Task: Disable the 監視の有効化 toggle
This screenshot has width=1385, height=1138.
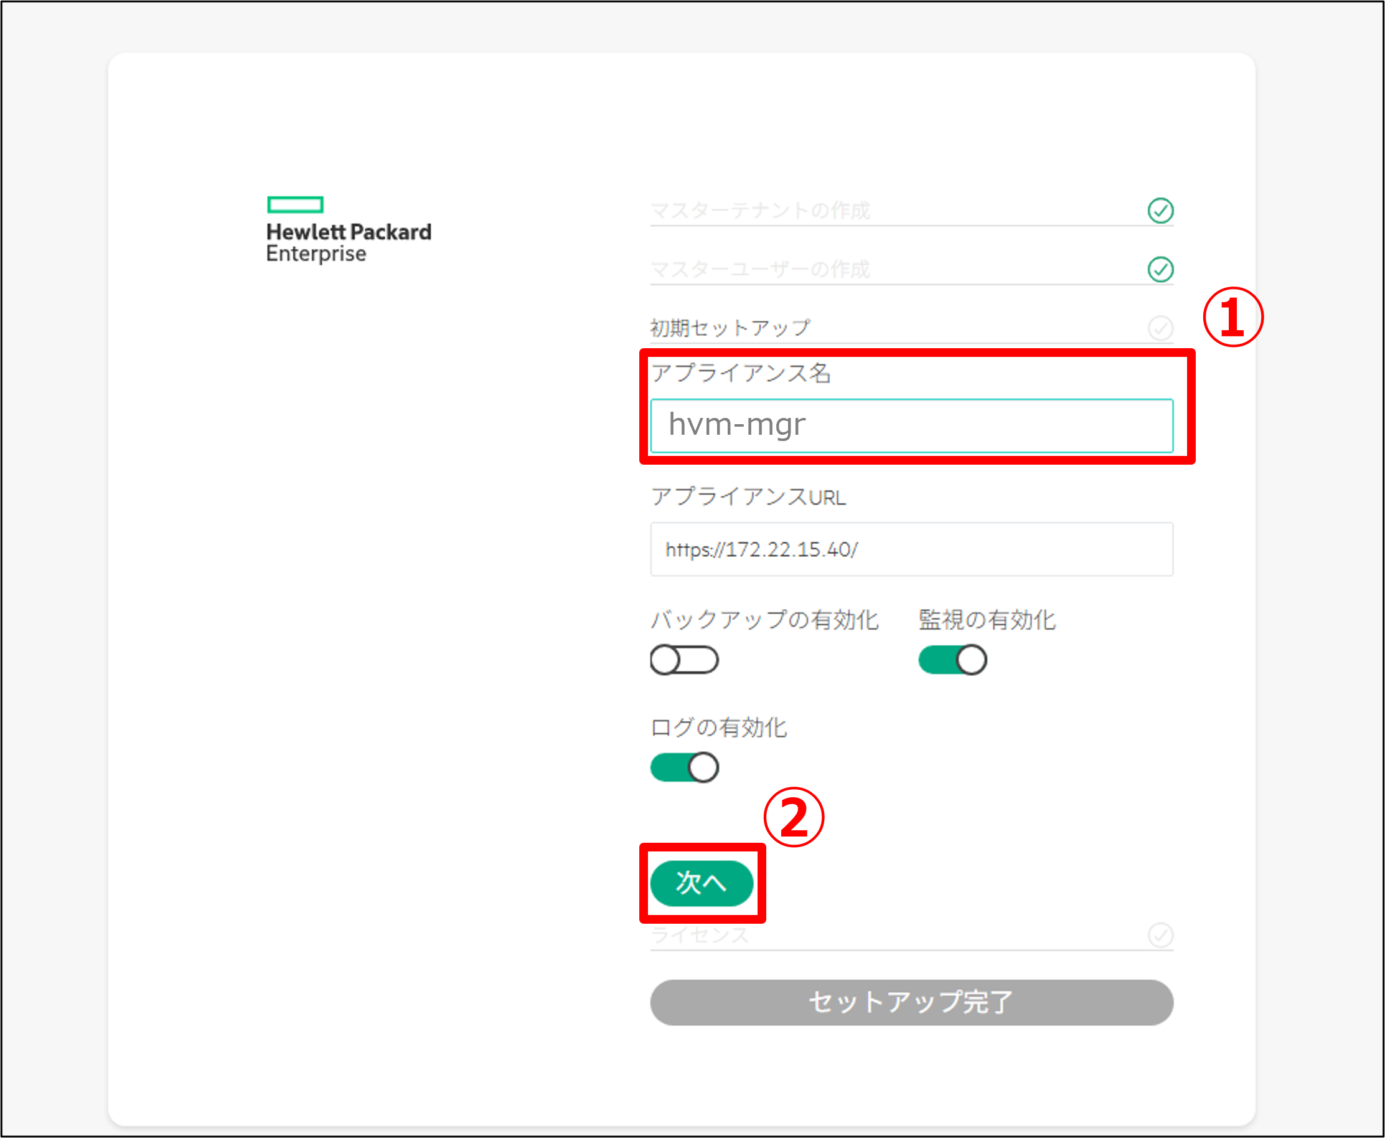Action: click(952, 660)
